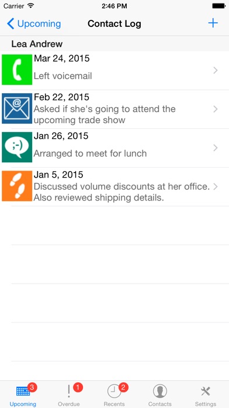
Task: Open chevron for Mar 24 voicemail entry
Action: tap(215, 70)
